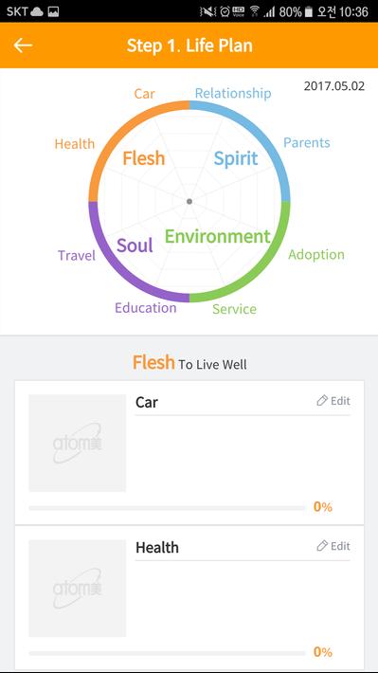Tap the Education label on wheel
Screen dimensions: 378x673
click(x=146, y=308)
